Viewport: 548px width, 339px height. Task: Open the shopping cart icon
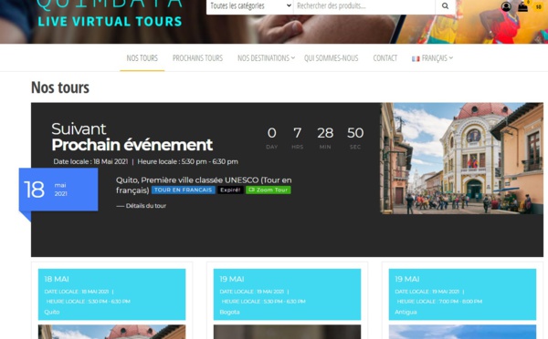click(522, 6)
